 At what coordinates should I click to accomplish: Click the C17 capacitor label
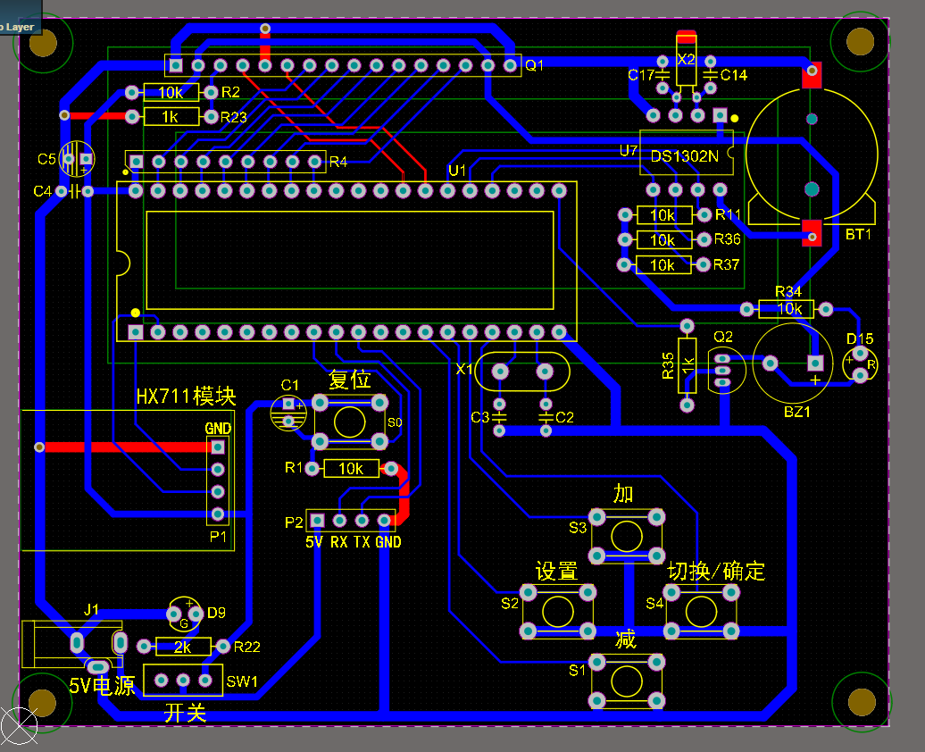pos(641,75)
